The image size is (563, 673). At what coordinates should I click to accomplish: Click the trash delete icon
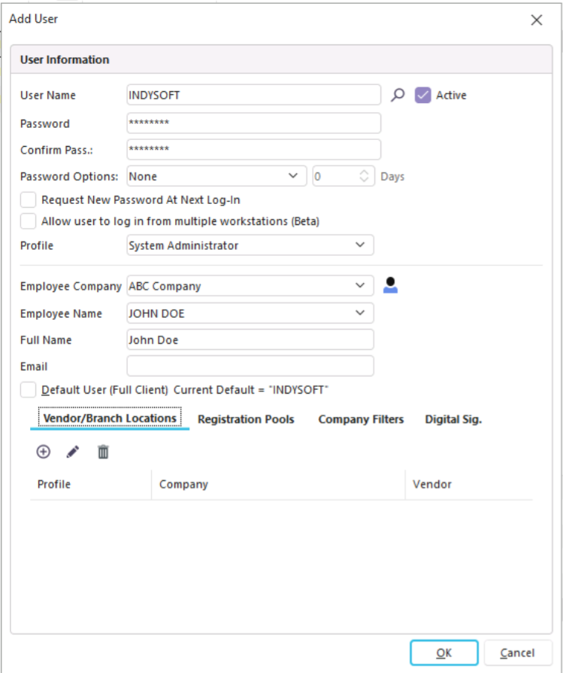click(x=103, y=452)
